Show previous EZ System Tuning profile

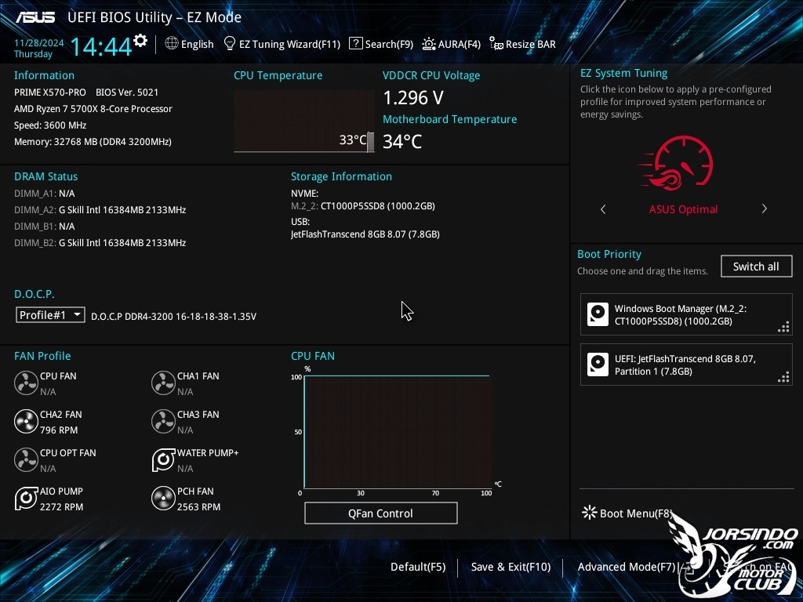point(603,209)
